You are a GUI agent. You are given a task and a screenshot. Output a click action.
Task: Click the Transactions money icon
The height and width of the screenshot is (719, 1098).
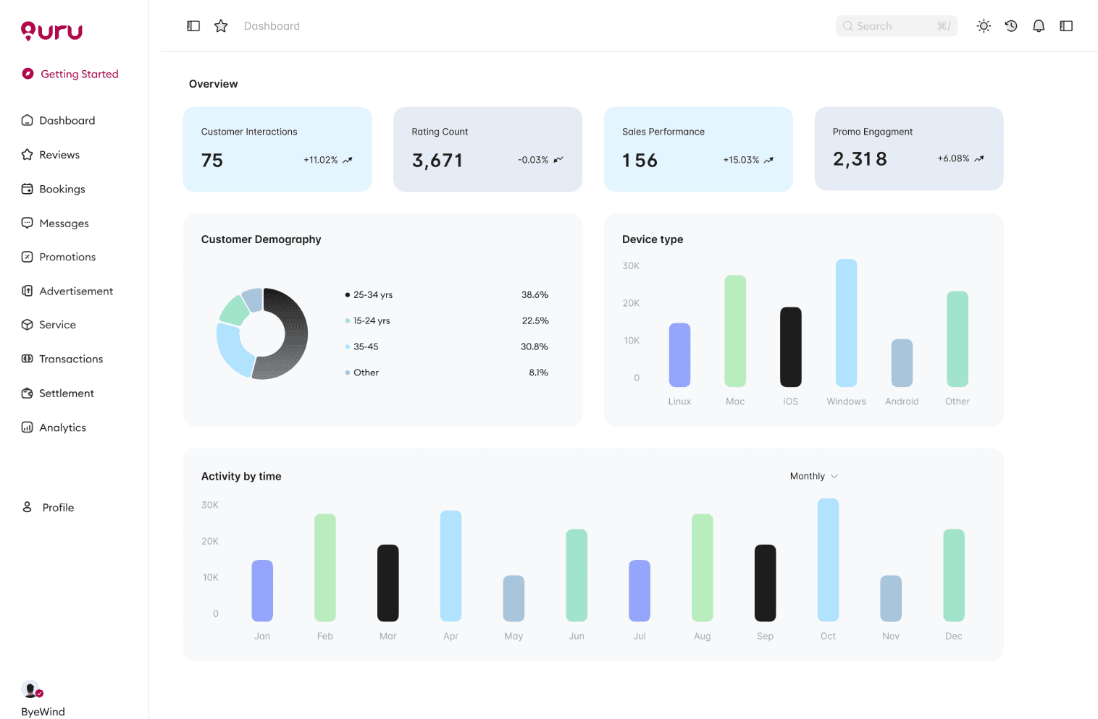pyautogui.click(x=27, y=359)
